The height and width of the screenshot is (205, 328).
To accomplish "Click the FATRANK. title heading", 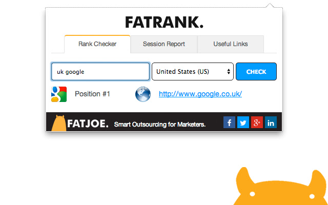I will click(x=164, y=23).
